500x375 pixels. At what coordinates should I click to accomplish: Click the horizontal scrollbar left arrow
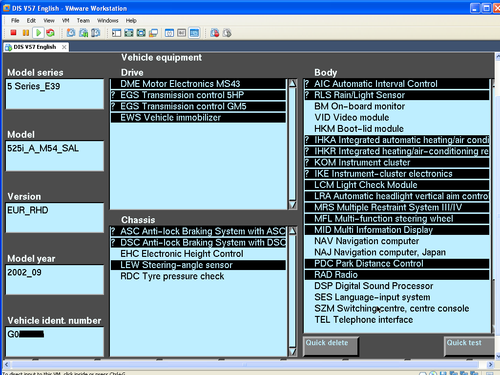[7, 364]
